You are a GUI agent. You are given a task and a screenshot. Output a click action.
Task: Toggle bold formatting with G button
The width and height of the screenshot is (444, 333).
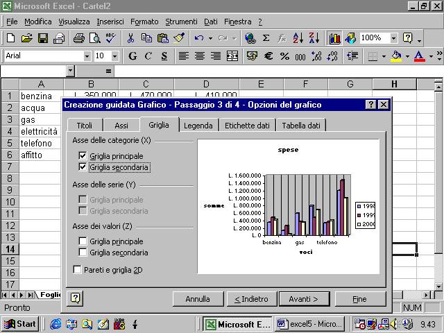(132, 56)
